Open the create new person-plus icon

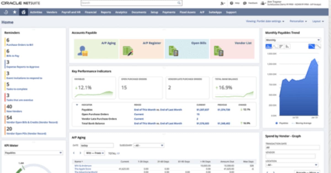[x=223, y=3]
